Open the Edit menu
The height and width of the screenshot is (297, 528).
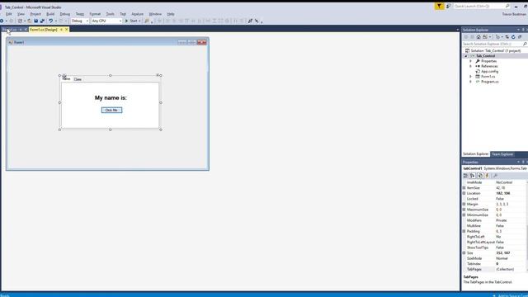[x=9, y=14]
